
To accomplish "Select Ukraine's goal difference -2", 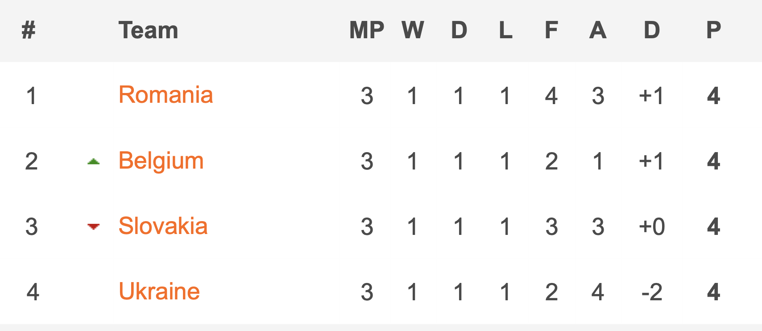I will tap(652, 292).
